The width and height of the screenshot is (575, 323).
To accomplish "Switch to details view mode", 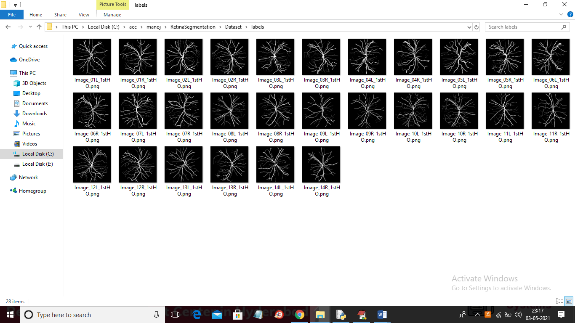I will click(x=559, y=301).
